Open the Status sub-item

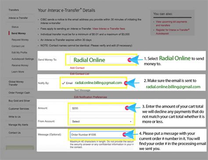coord(15,27)
